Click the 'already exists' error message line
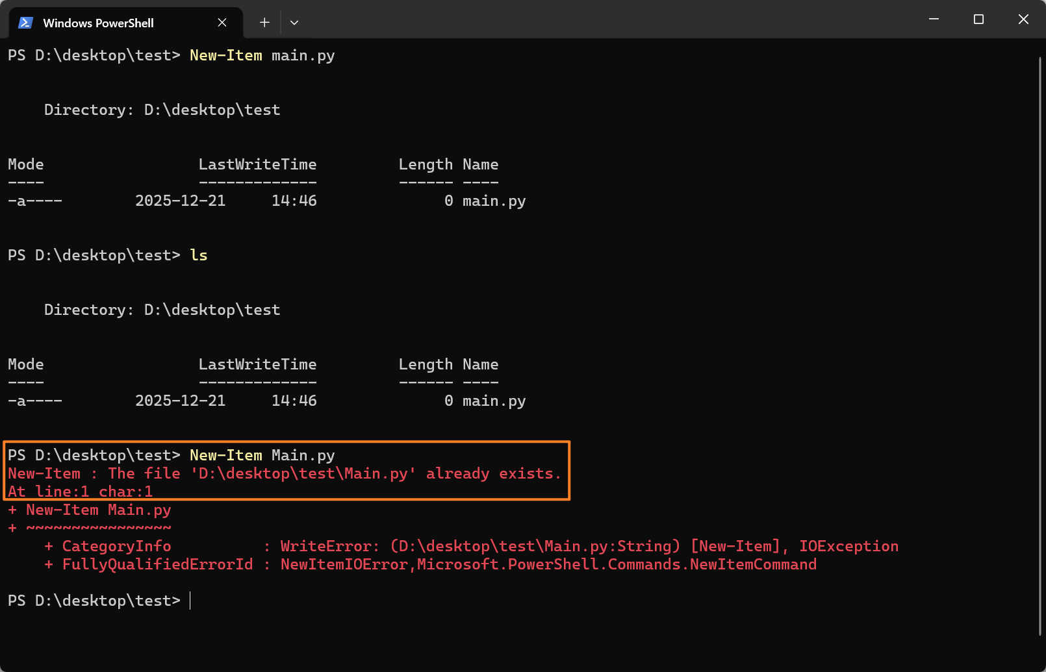 click(284, 474)
